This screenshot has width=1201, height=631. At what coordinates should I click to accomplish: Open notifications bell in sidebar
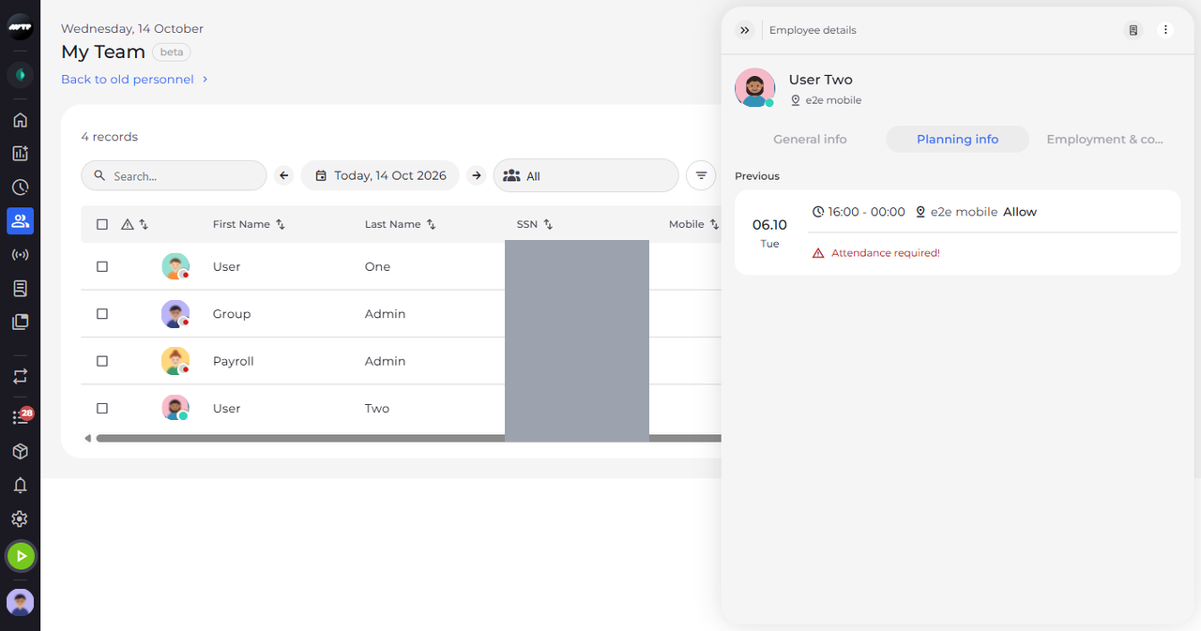(20, 486)
